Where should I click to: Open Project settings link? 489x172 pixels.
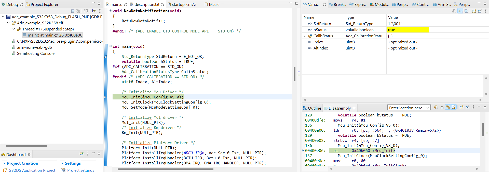click(x=81, y=170)
